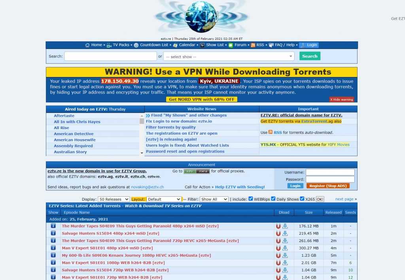Click the Username input field
Viewport: 405px width, 280px height.
point(330,172)
